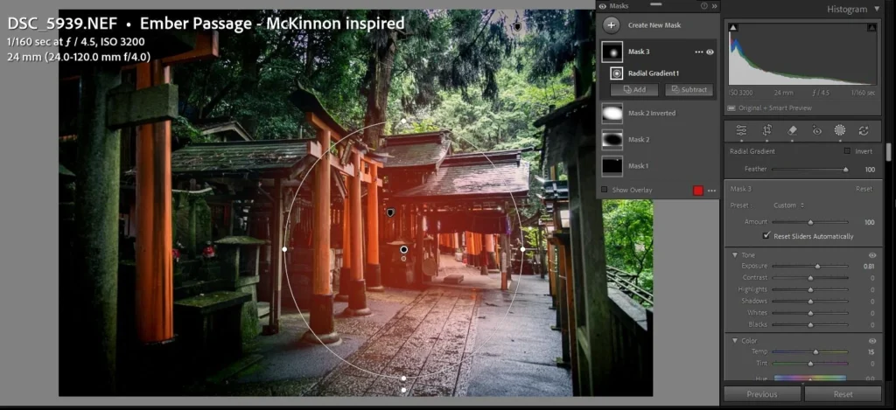Select the Masking tool icon

point(839,130)
